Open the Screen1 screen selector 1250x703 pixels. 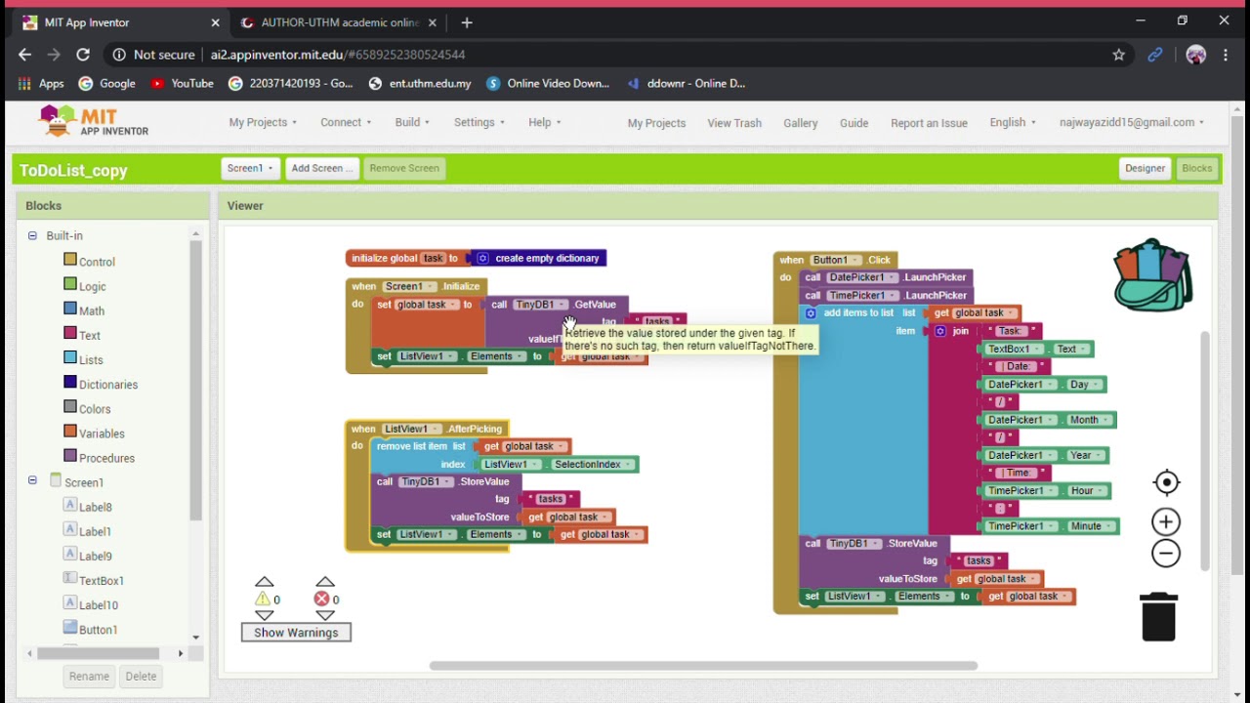(251, 168)
